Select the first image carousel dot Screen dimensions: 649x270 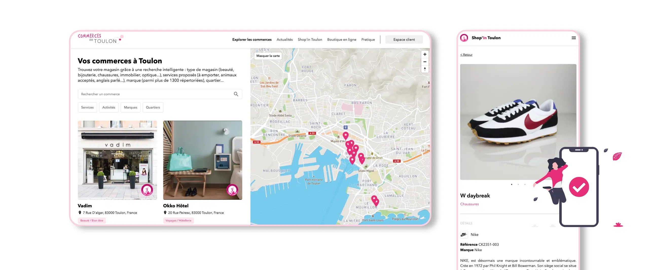(x=512, y=184)
